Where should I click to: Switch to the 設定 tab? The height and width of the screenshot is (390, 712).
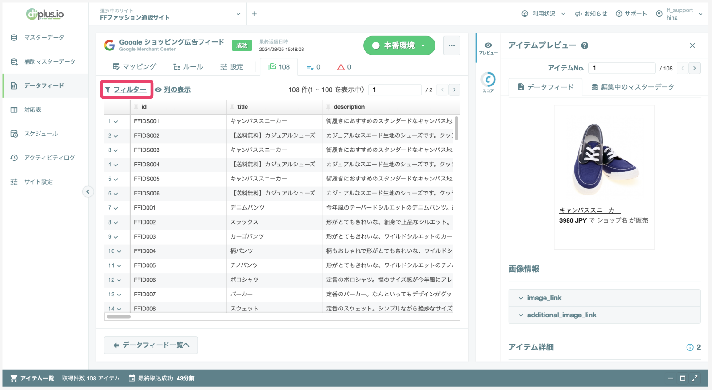[232, 67]
